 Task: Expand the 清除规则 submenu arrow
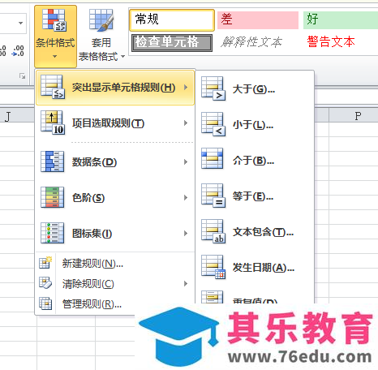186,283
